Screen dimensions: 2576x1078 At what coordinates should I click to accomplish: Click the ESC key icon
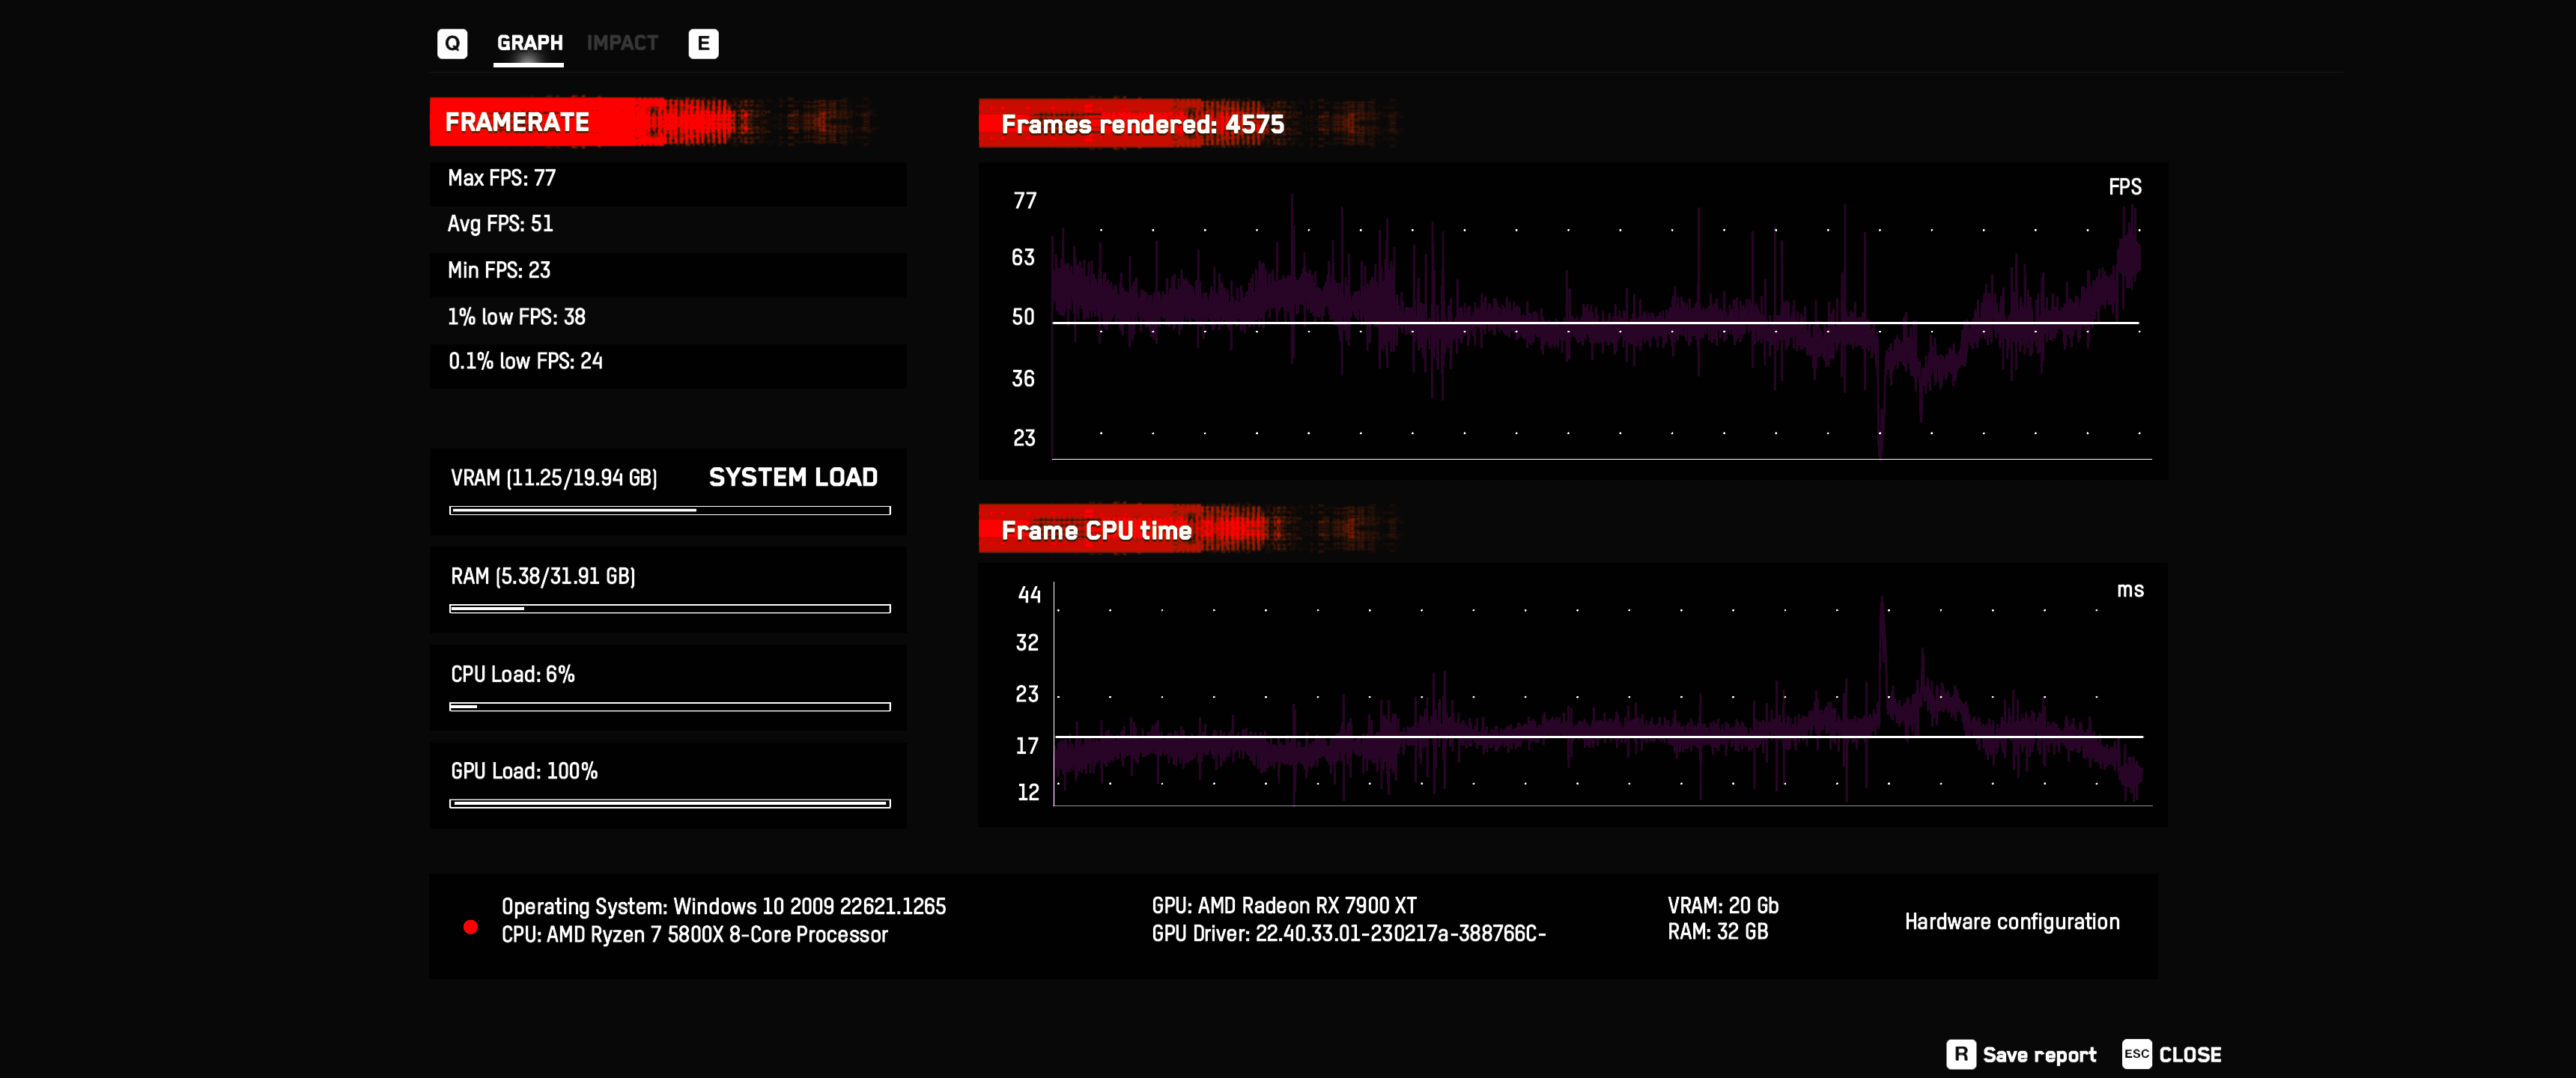click(x=2136, y=1054)
